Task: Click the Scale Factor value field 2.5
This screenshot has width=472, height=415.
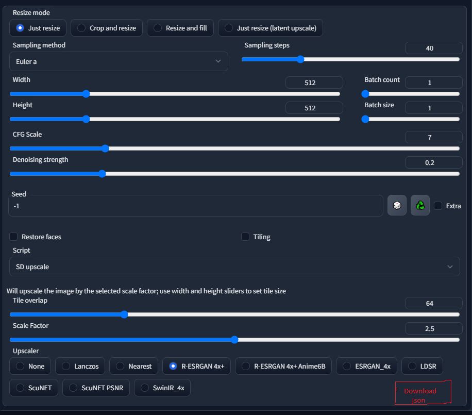Action: click(433, 328)
